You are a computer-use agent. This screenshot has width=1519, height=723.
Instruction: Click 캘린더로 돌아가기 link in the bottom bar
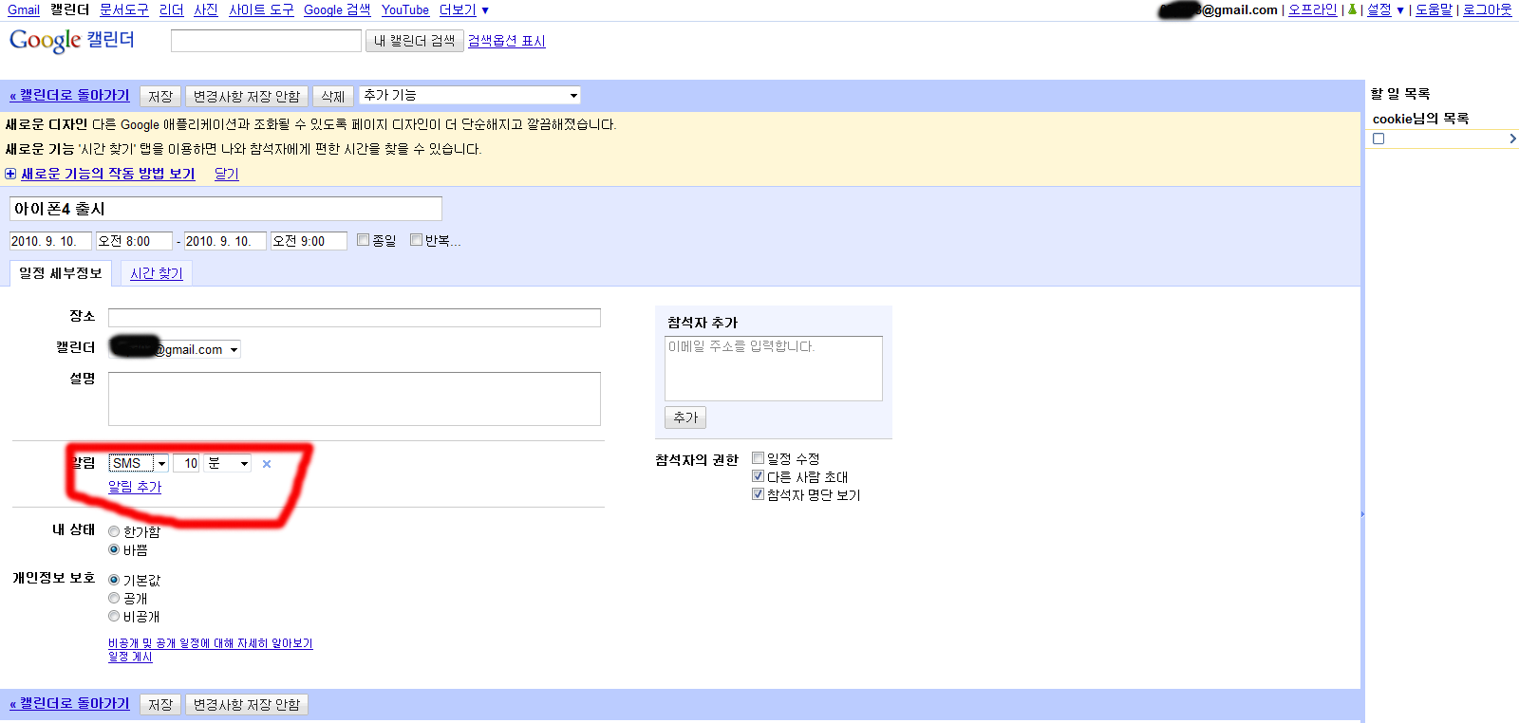(x=69, y=703)
